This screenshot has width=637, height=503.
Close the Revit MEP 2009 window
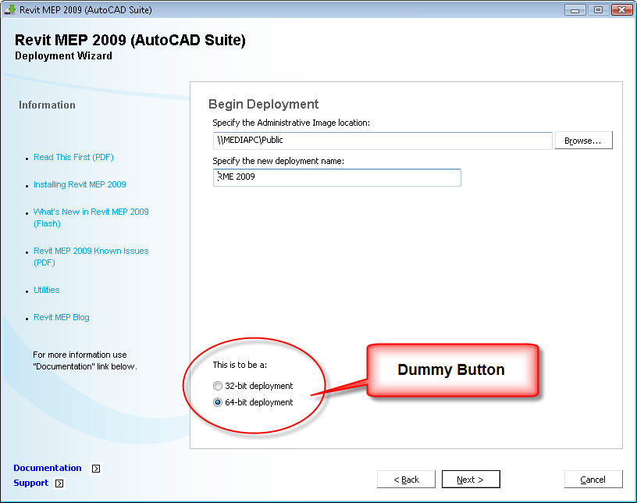pyautogui.click(x=622, y=9)
